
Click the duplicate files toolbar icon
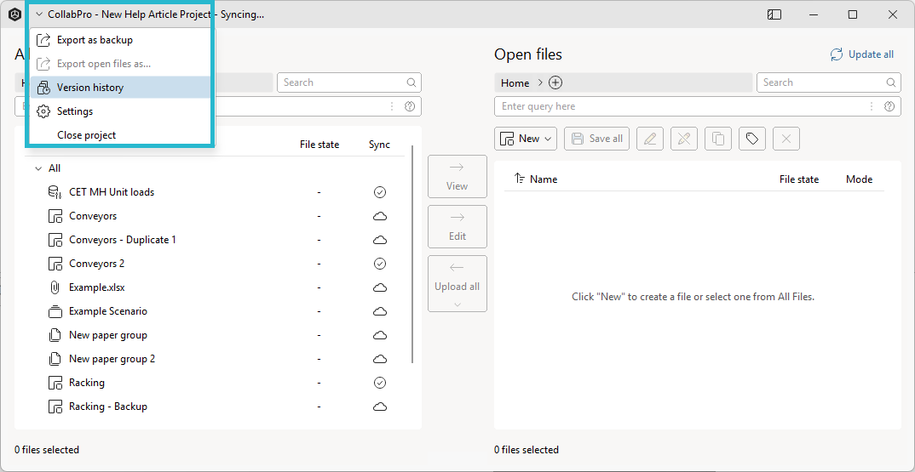pyautogui.click(x=718, y=139)
